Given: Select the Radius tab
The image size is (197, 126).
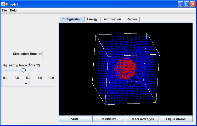Looking at the screenshot, I should click(x=132, y=19).
